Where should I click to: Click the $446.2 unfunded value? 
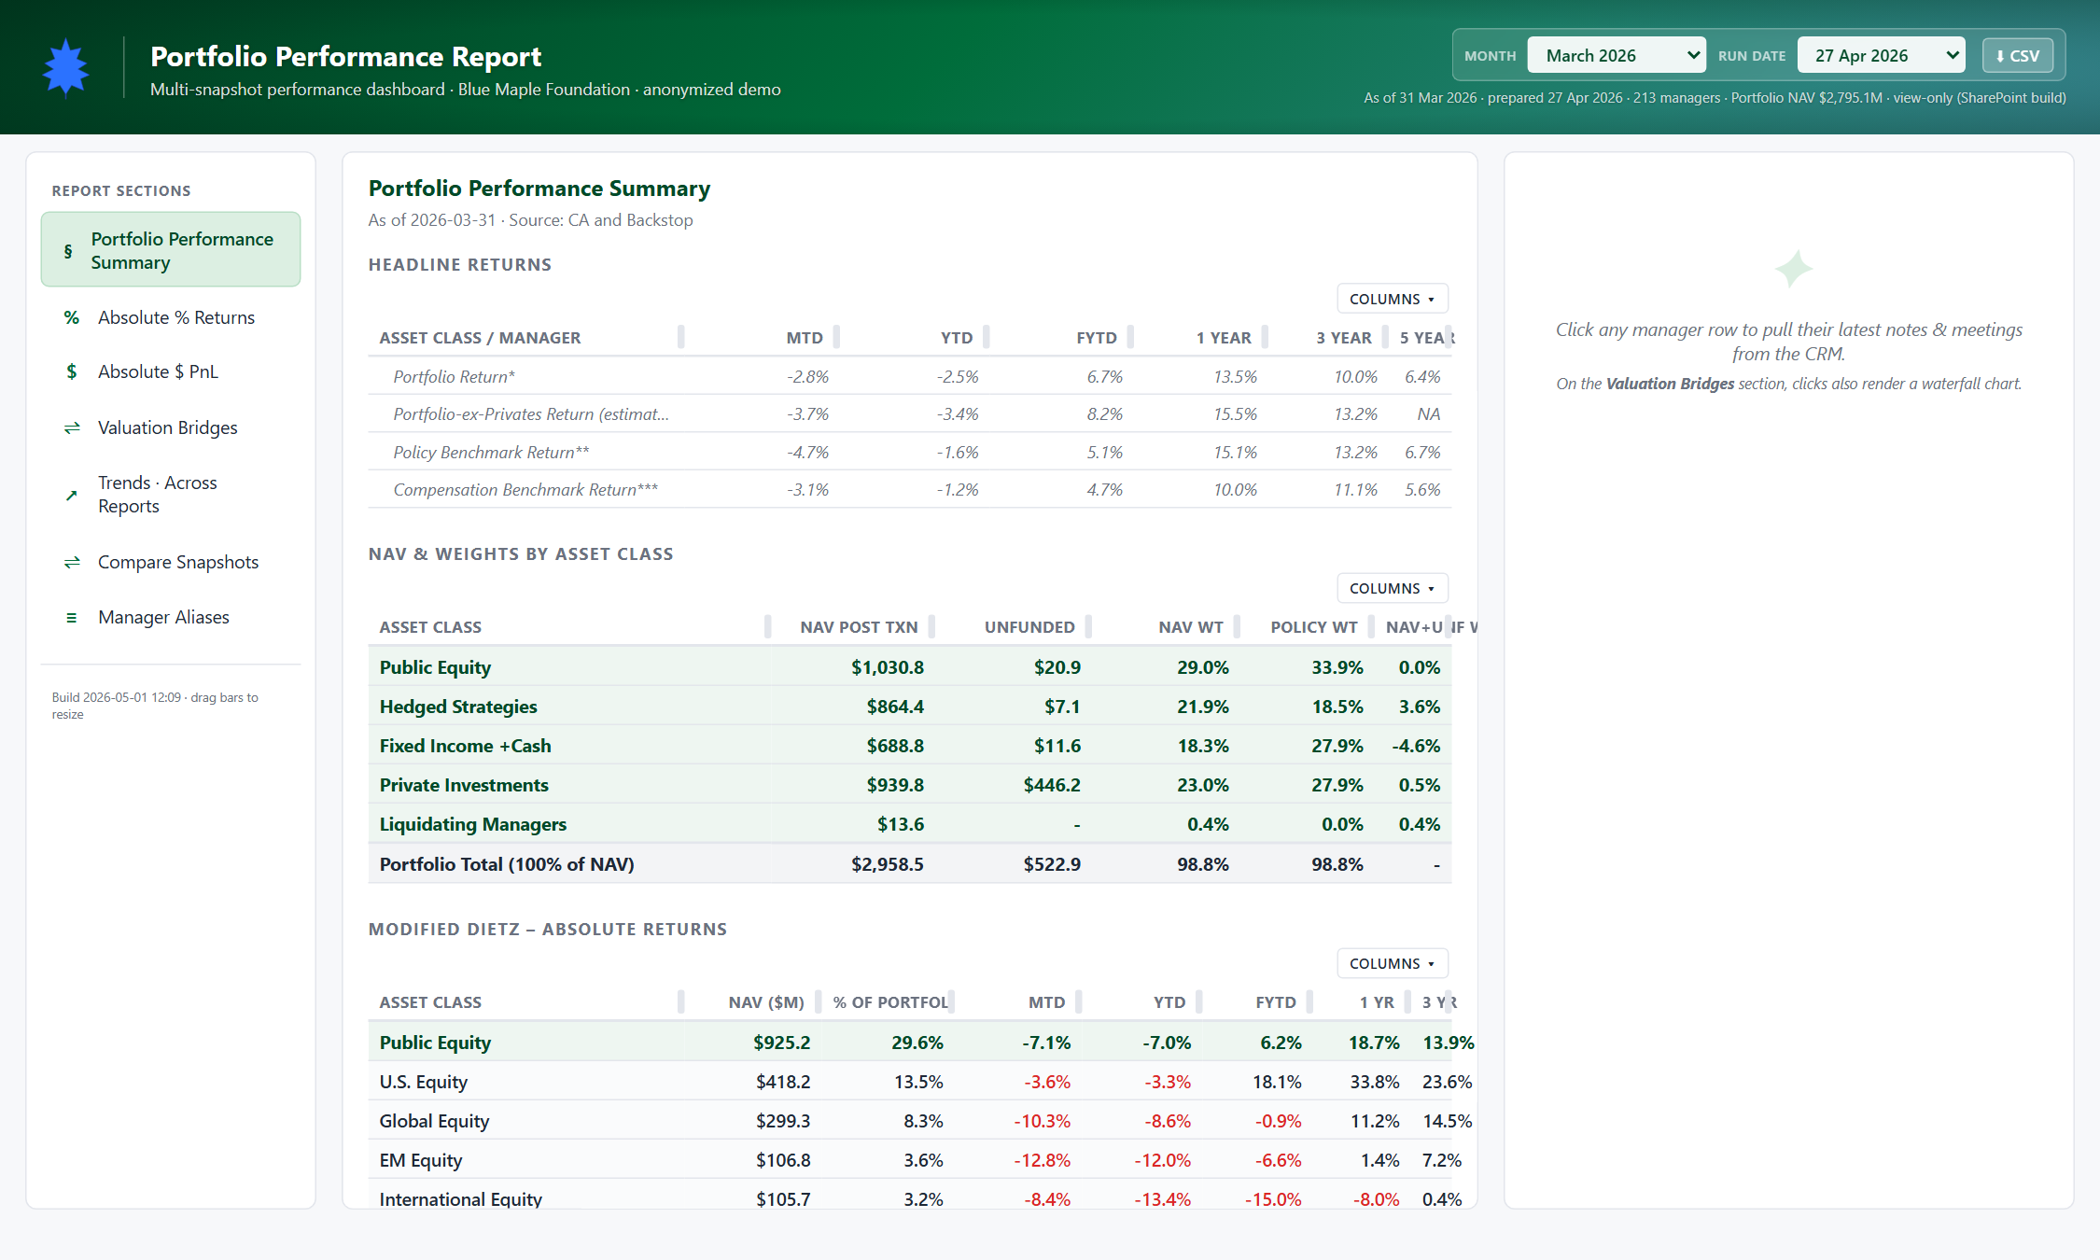[x=1052, y=785]
